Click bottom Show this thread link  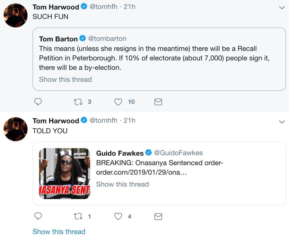[59, 232]
